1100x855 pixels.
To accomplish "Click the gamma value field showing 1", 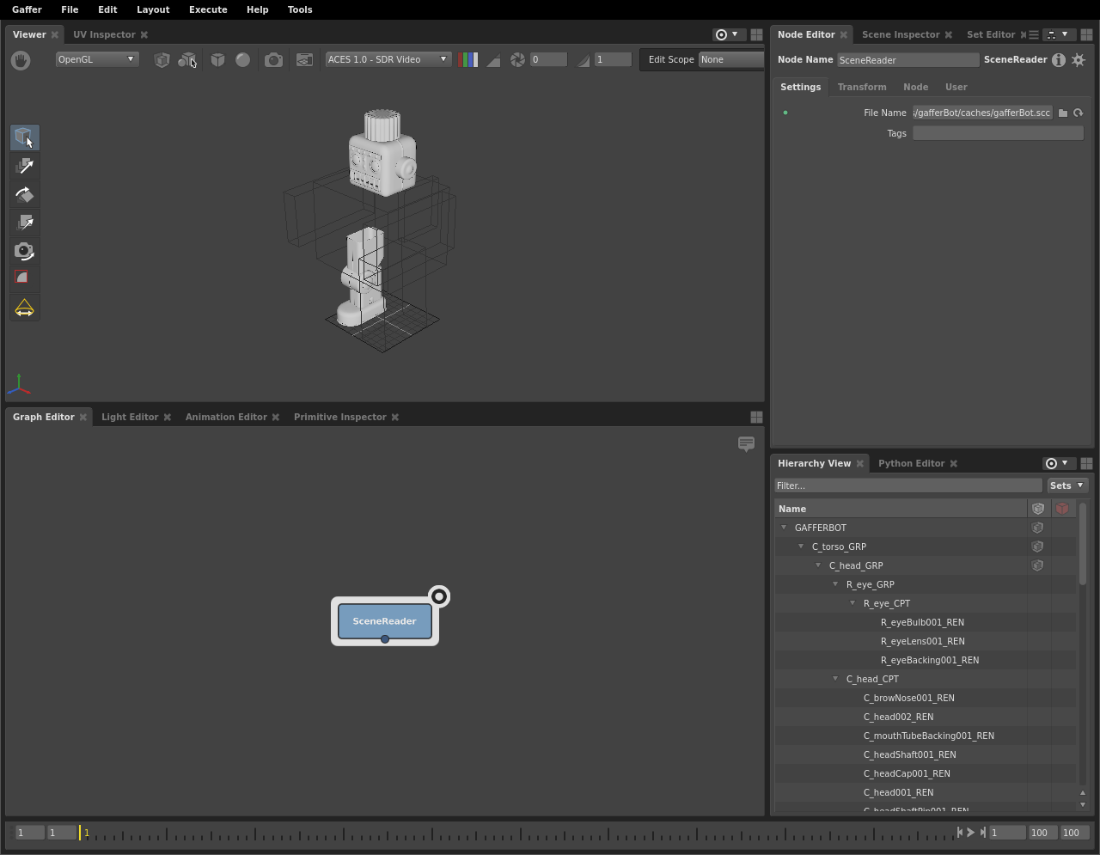I will click(613, 59).
